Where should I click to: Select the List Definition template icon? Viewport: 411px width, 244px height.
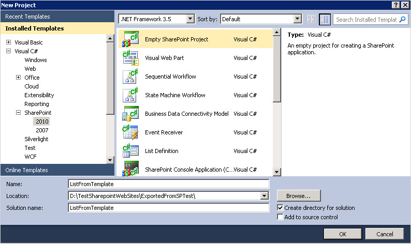[130, 150]
